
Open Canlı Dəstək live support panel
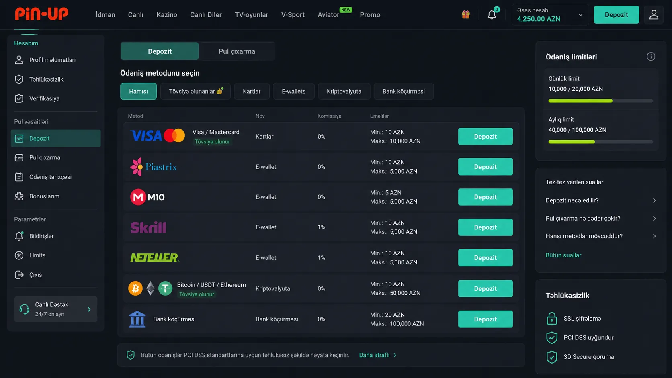(55, 309)
